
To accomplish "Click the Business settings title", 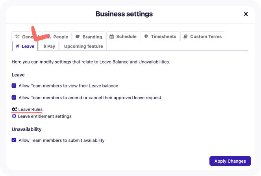I will pyautogui.click(x=124, y=14).
